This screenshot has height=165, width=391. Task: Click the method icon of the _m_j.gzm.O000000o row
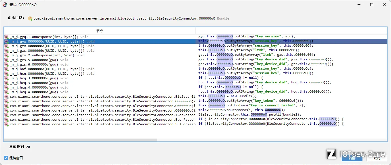6,46
